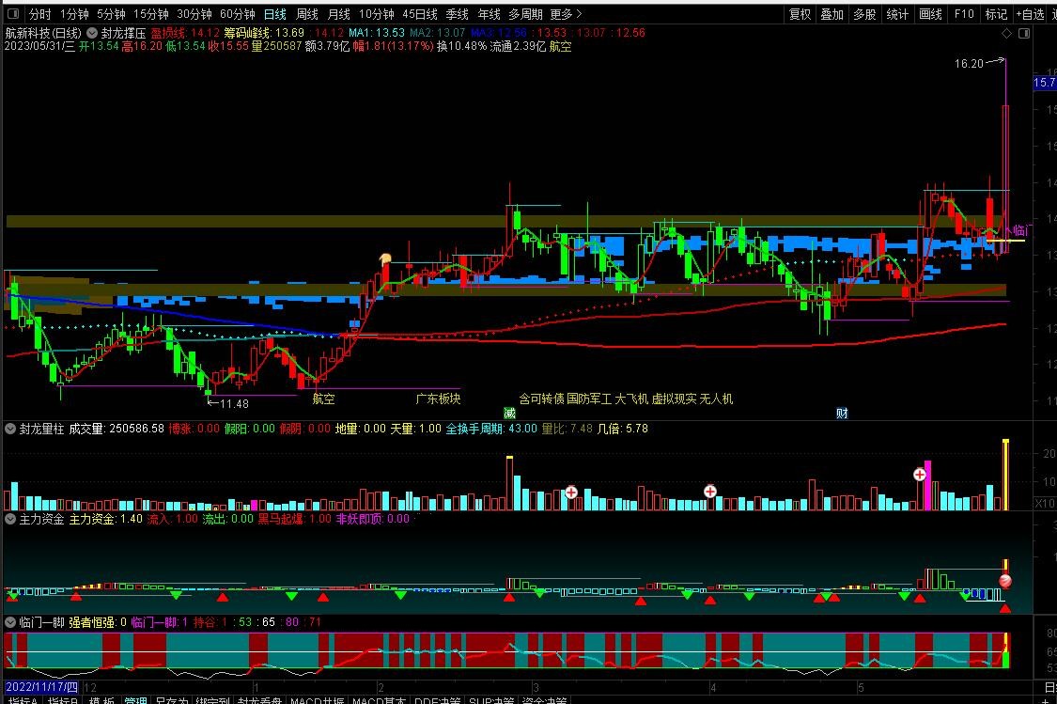Click the 广东板块 sector label
1057x704 pixels.
pos(438,399)
